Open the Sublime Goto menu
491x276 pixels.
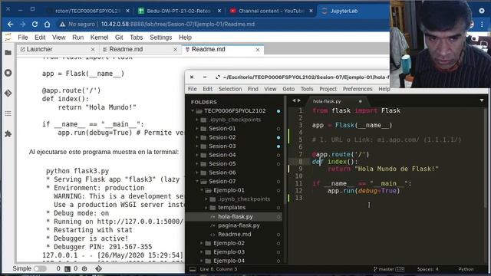[x=288, y=89]
